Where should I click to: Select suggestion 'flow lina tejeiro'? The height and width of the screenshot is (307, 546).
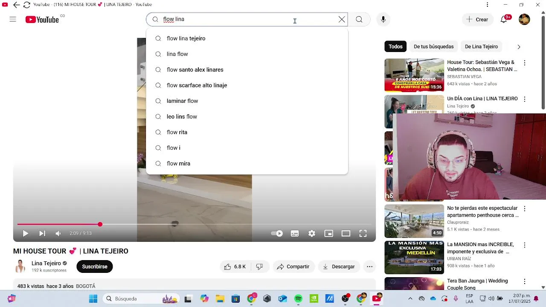point(247,38)
